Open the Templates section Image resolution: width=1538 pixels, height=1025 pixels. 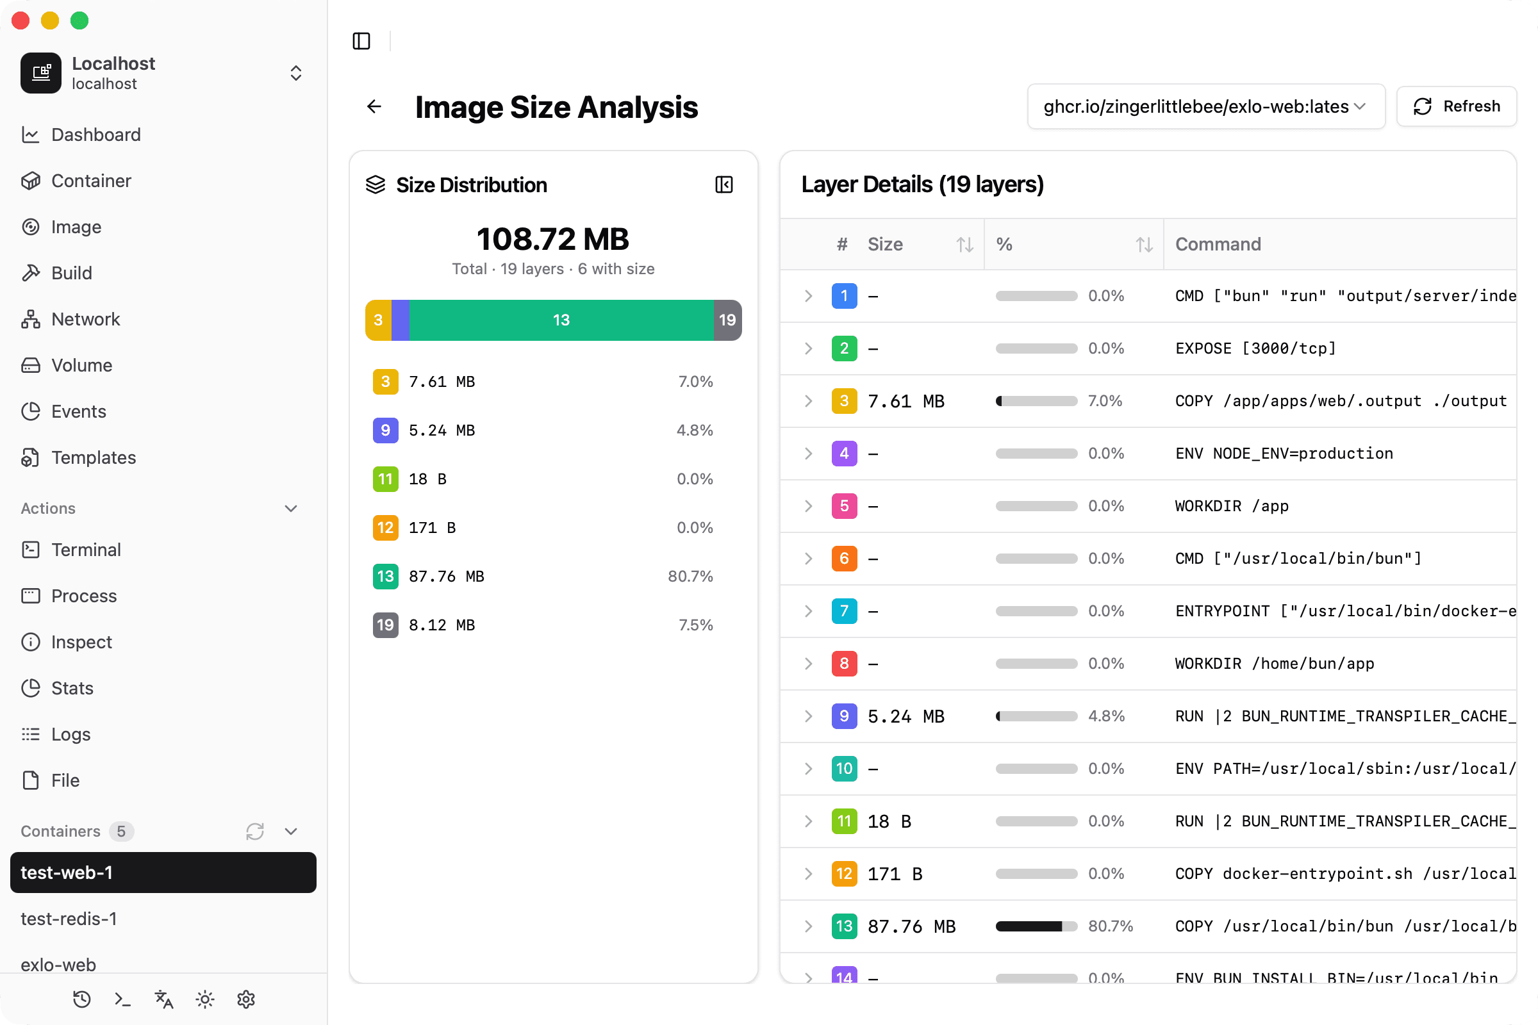point(94,457)
